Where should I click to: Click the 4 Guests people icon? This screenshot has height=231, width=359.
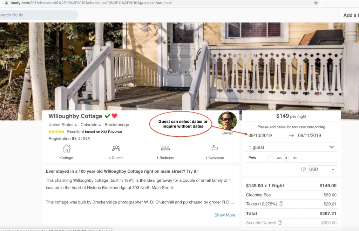click(116, 149)
